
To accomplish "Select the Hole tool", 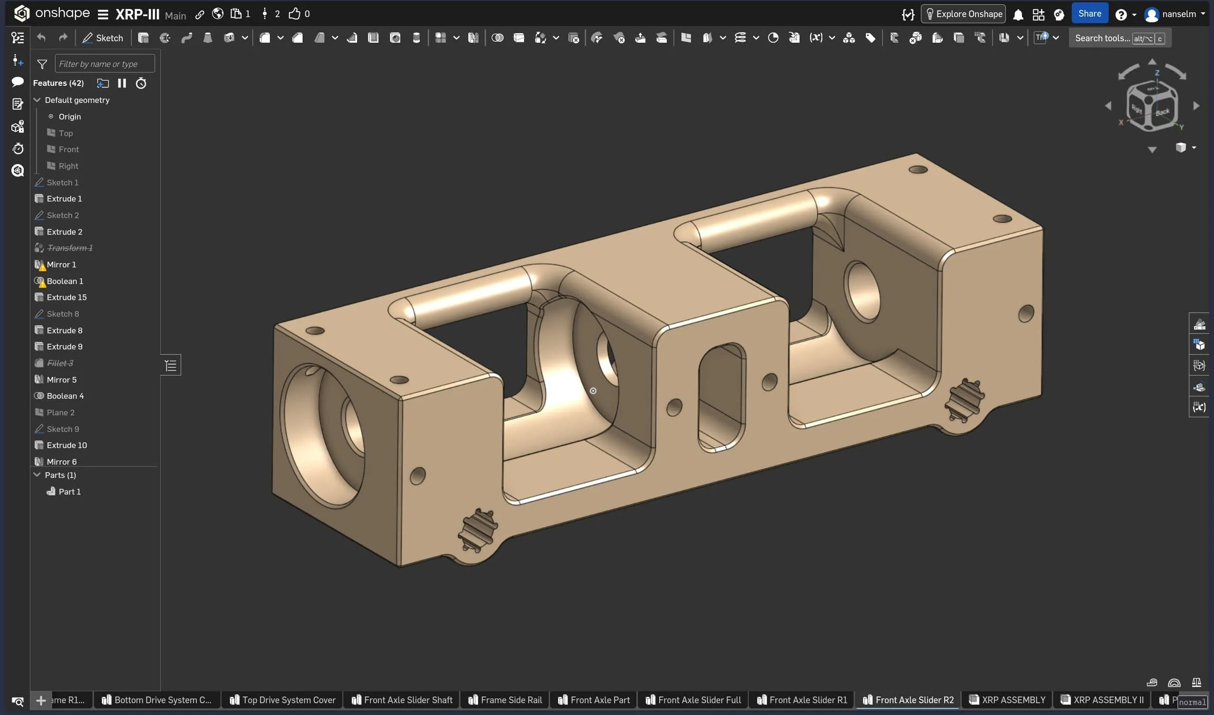I will [395, 38].
